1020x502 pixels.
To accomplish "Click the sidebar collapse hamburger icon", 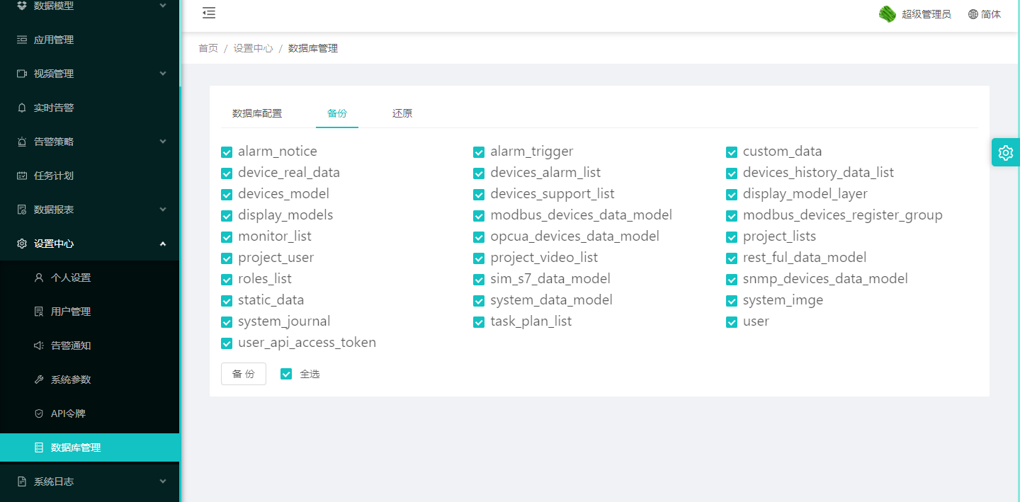I will pyautogui.click(x=209, y=13).
